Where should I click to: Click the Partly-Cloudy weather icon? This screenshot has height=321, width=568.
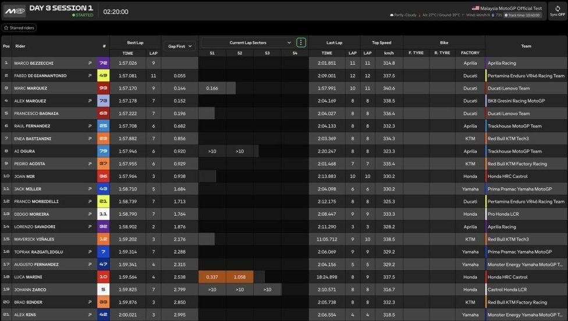point(392,15)
